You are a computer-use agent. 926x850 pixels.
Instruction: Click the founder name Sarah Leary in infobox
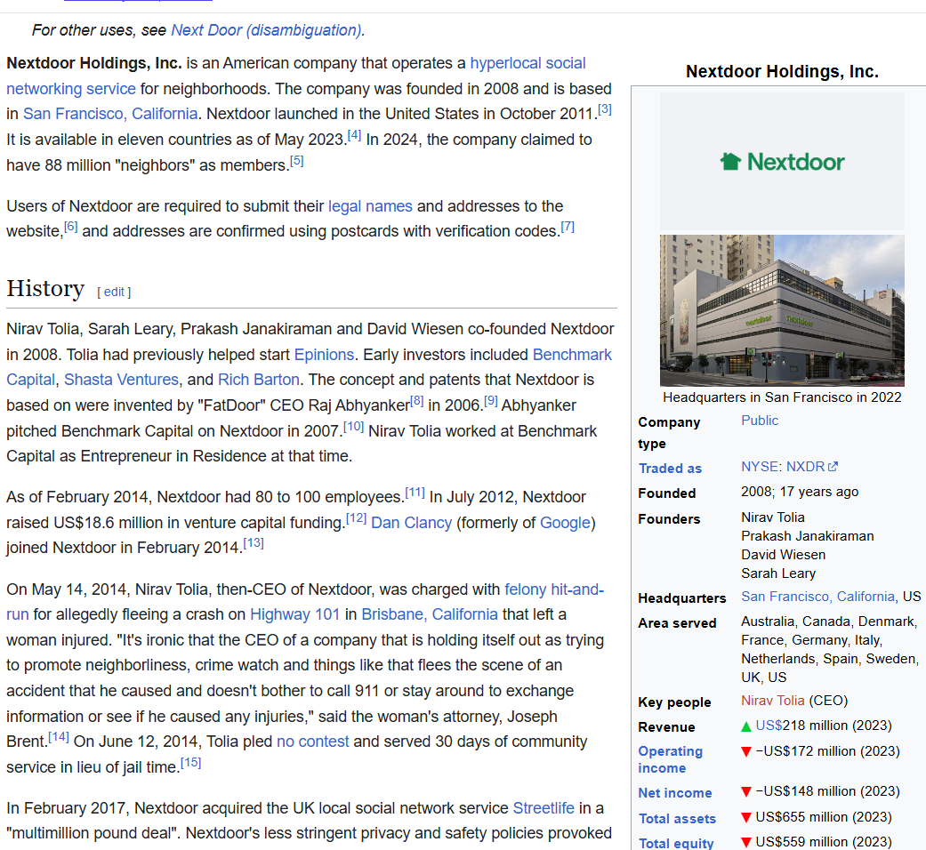pos(778,573)
